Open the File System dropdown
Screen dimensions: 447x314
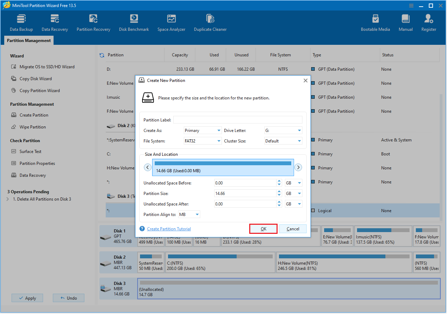point(202,141)
